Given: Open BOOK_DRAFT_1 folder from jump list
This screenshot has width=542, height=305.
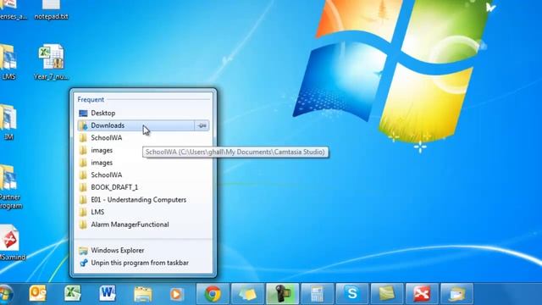Looking at the screenshot, I should point(143,187).
